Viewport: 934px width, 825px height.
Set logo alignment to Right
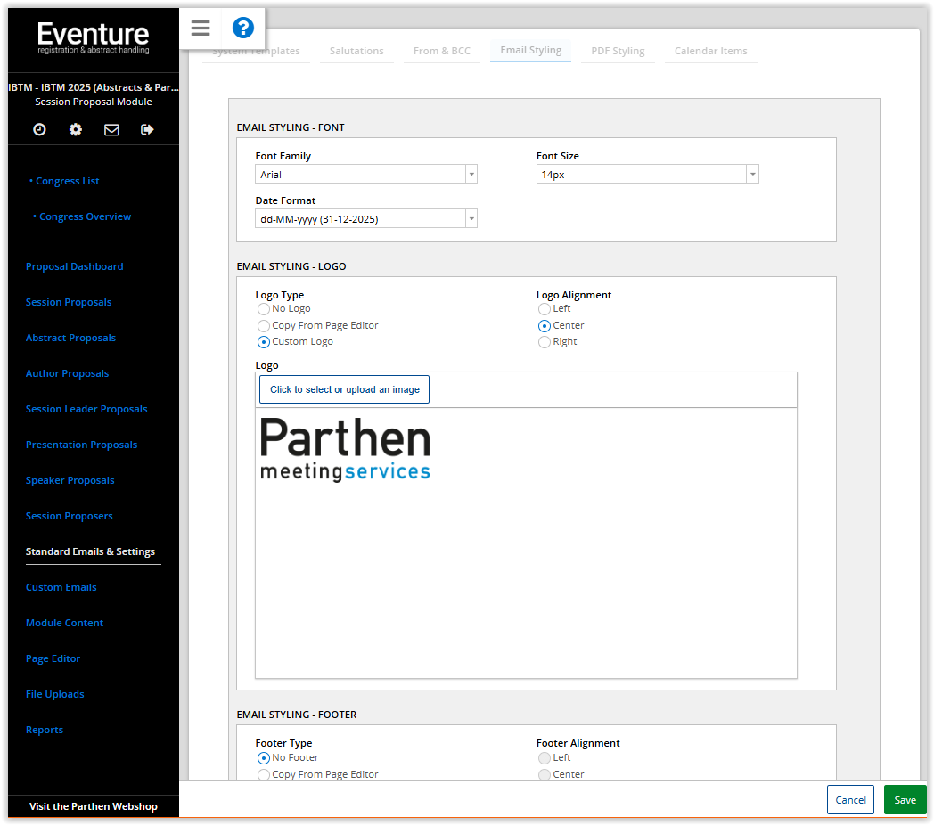(544, 342)
